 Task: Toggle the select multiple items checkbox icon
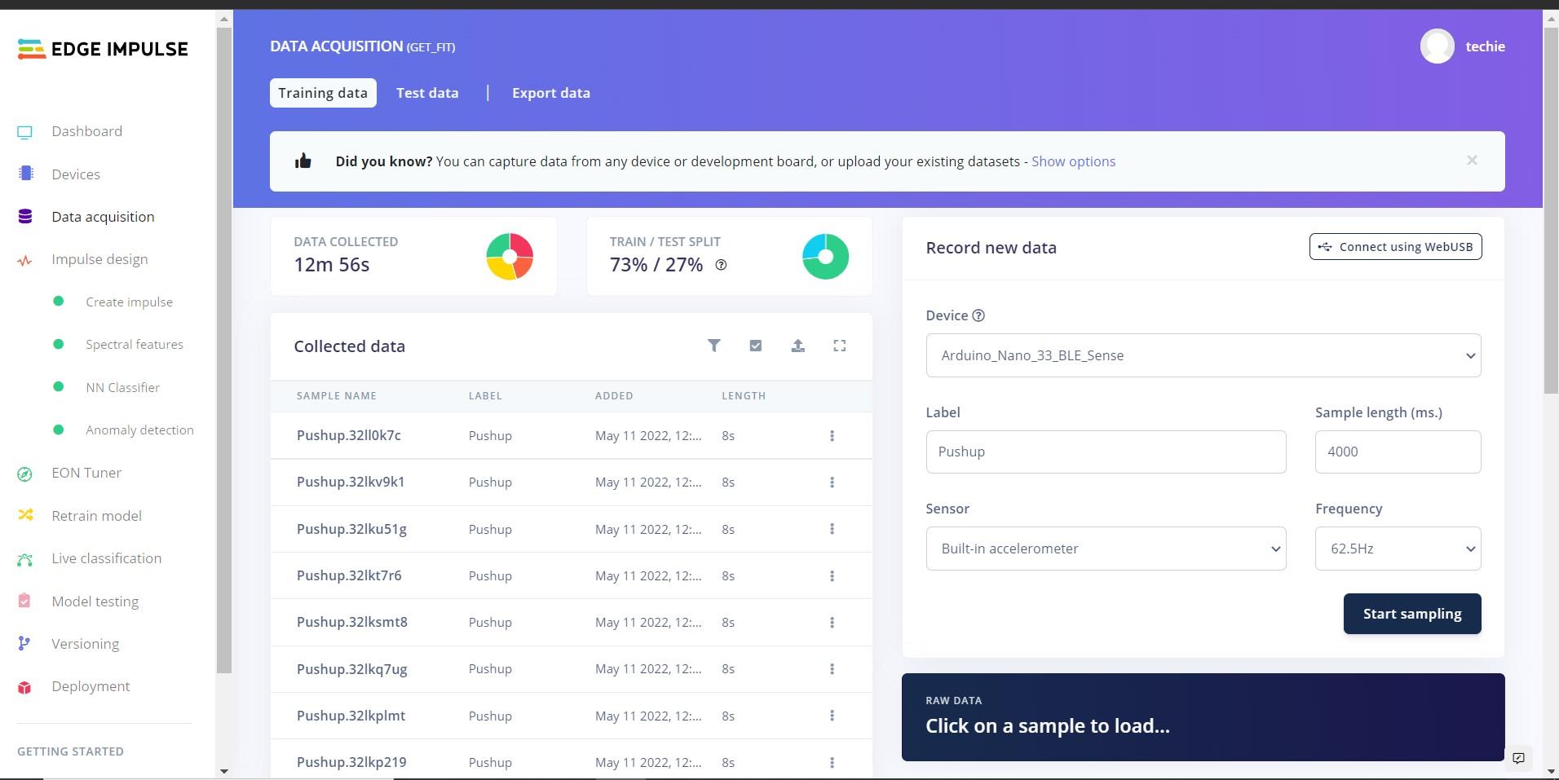pyautogui.click(x=755, y=346)
